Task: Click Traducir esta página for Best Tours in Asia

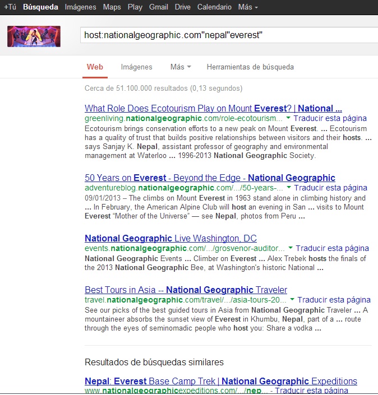Action: pyautogui.click(x=334, y=300)
